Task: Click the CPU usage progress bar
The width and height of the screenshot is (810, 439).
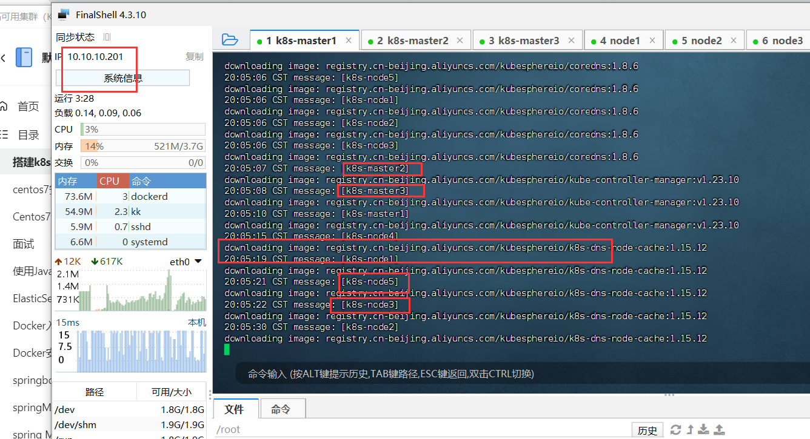Action: click(x=142, y=129)
